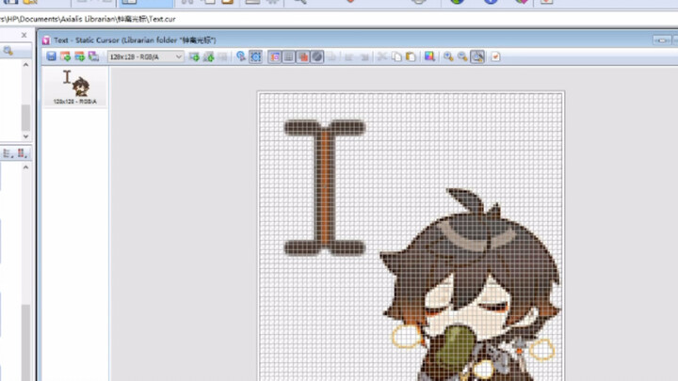
Task: Click the lower left-panel scrollbar up arrow
Action: coord(25,167)
